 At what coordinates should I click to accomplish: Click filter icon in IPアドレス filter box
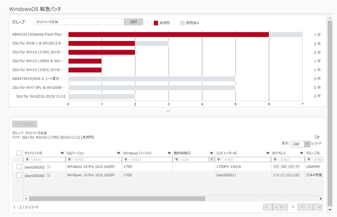[x=275, y=160]
